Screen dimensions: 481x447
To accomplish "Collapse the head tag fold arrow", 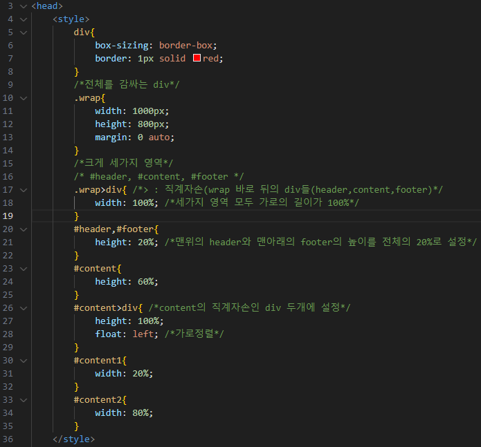I will coord(24,6).
